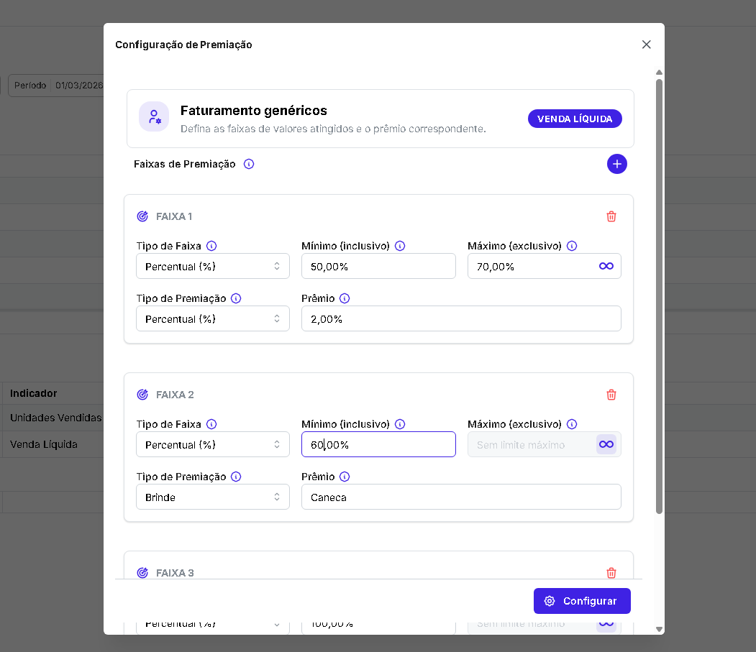
Task: Click the Faixas de Premiação label
Action: 185,164
